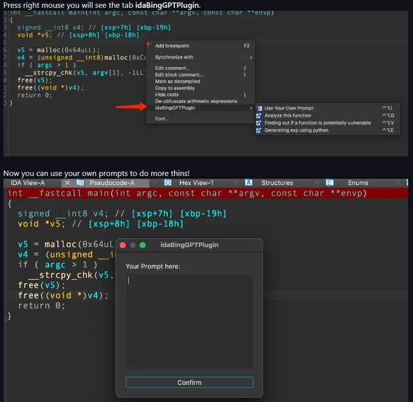
Task: Select Copy to assembly
Action: pos(200,88)
